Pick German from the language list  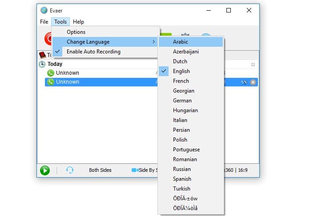point(182,101)
